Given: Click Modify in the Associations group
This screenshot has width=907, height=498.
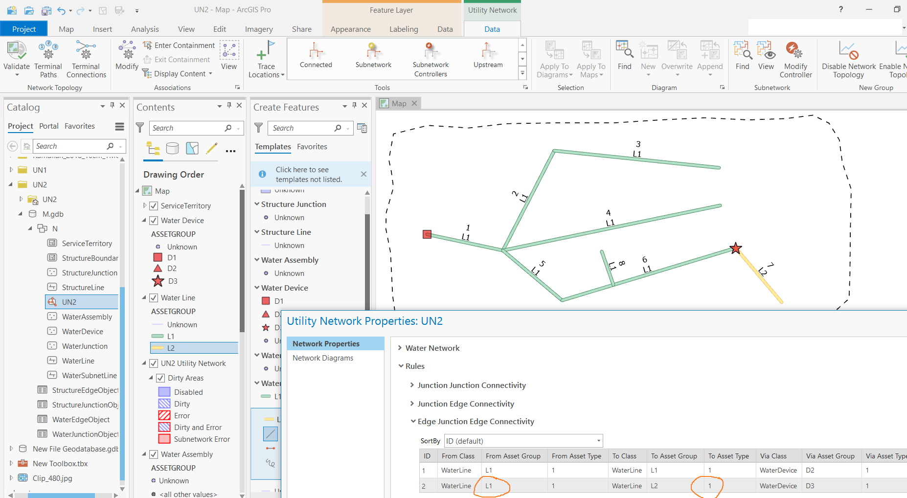Looking at the screenshot, I should point(127,56).
